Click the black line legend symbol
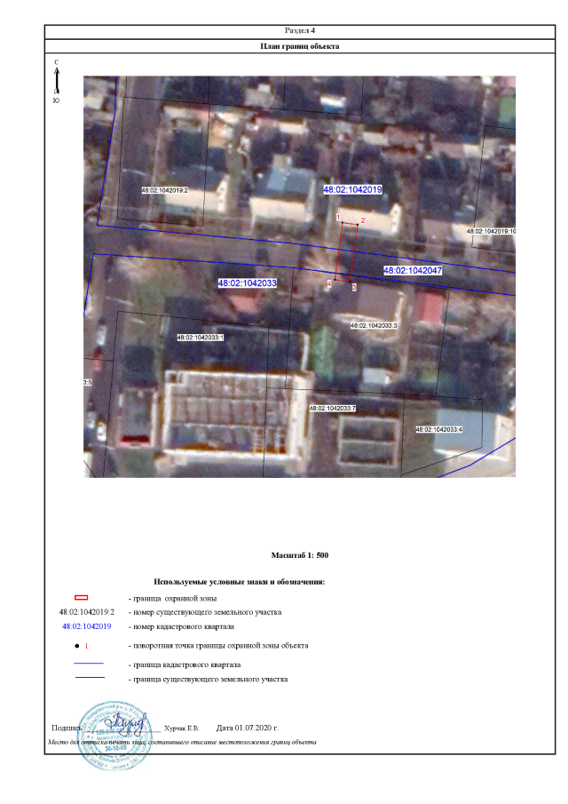The width and height of the screenshot is (568, 804). (x=91, y=678)
